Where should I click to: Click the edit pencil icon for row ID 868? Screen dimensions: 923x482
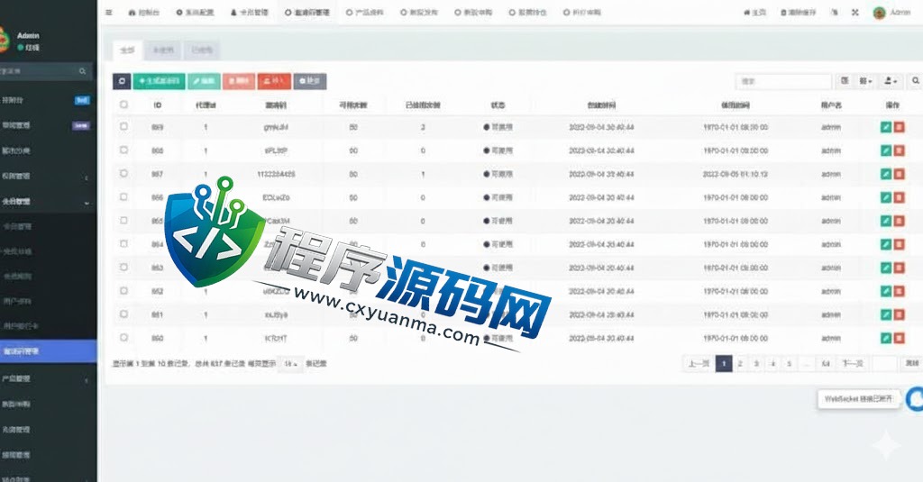tap(886, 150)
